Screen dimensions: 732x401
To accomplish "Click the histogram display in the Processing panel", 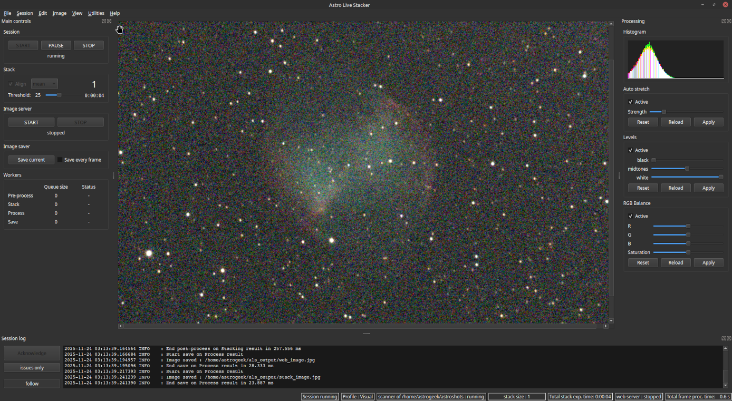I will (675, 59).
